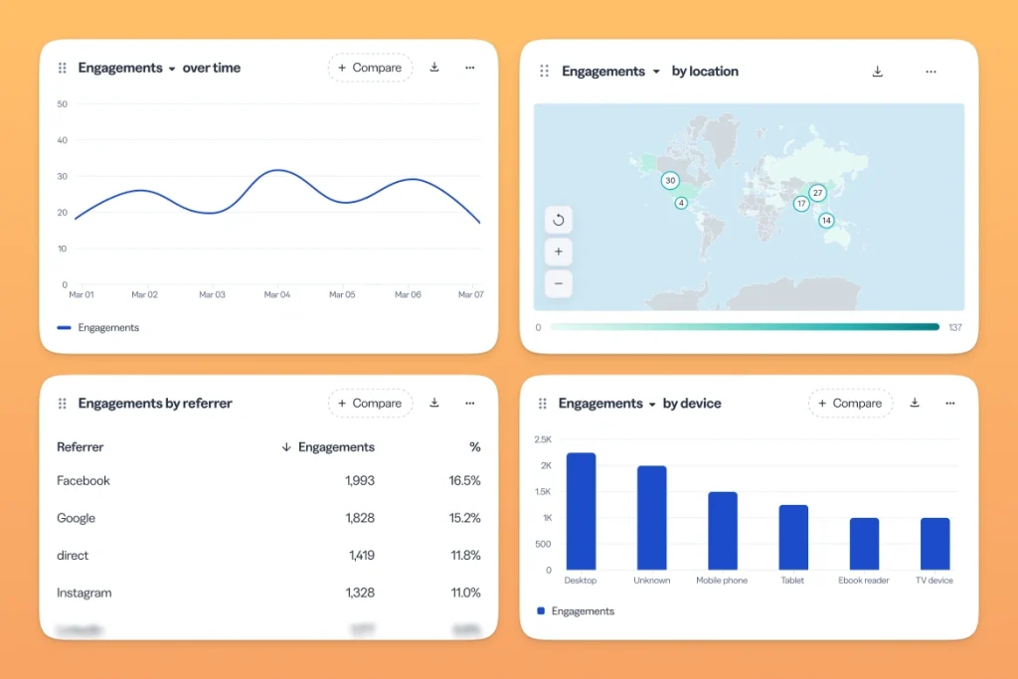Grab the drag handle of by location card
The width and height of the screenshot is (1018, 679).
[544, 71]
